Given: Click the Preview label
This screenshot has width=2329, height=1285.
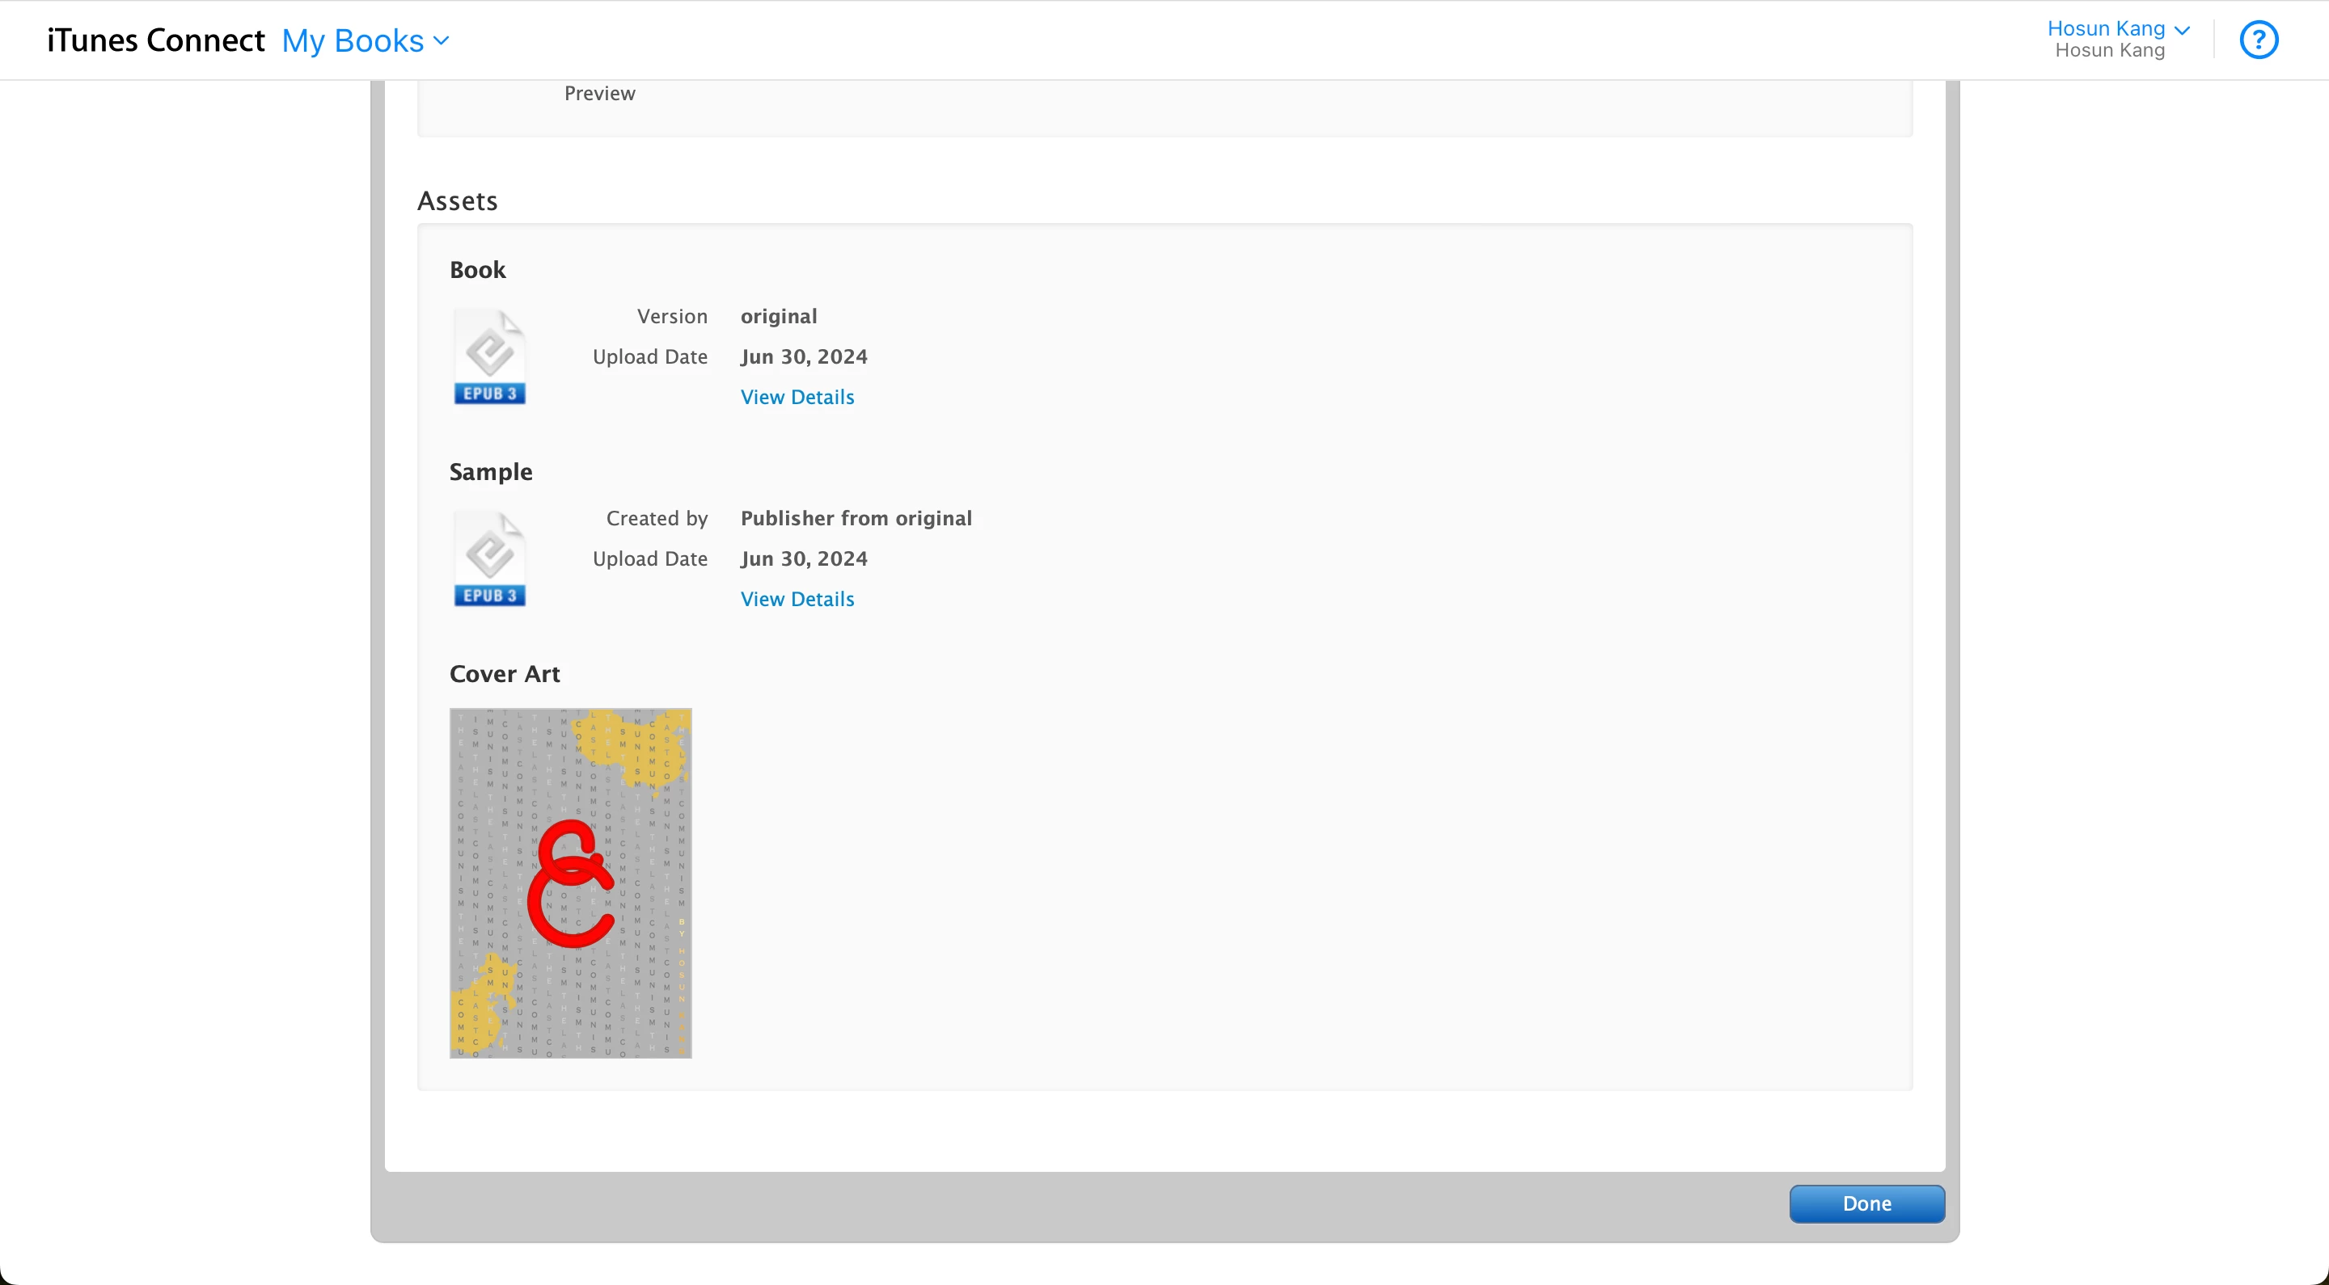Looking at the screenshot, I should 599,93.
